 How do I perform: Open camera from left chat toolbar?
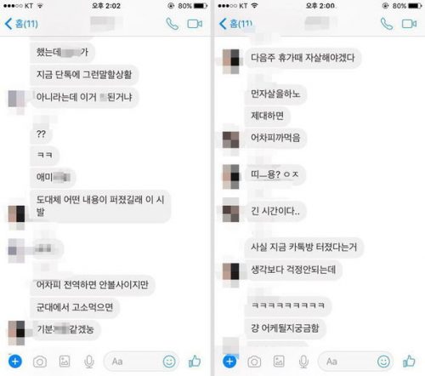point(40,362)
